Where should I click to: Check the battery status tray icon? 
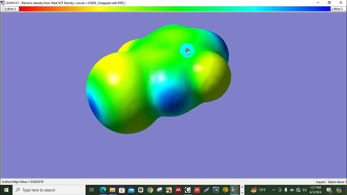(x=292, y=190)
